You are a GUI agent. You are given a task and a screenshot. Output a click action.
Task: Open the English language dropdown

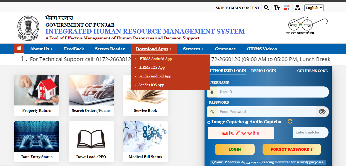(x=314, y=8)
